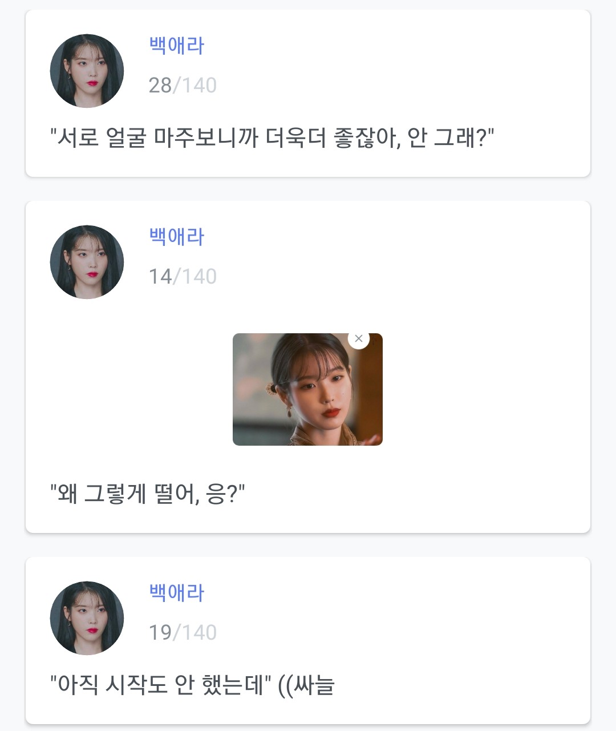Click the word "좋잖아," in the message
This screenshot has width=616, height=731.
[x=367, y=138]
